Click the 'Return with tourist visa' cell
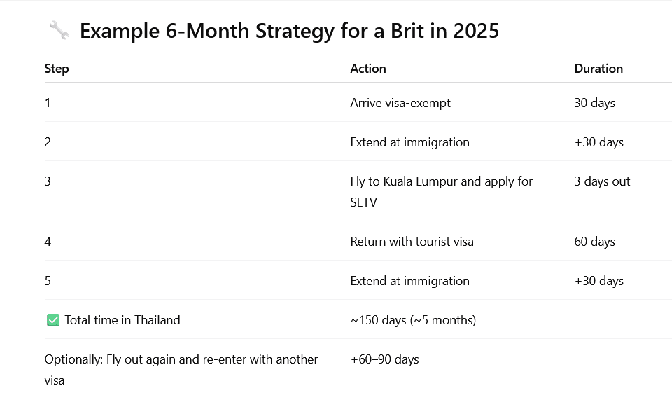The width and height of the screenshot is (672, 407). click(412, 242)
